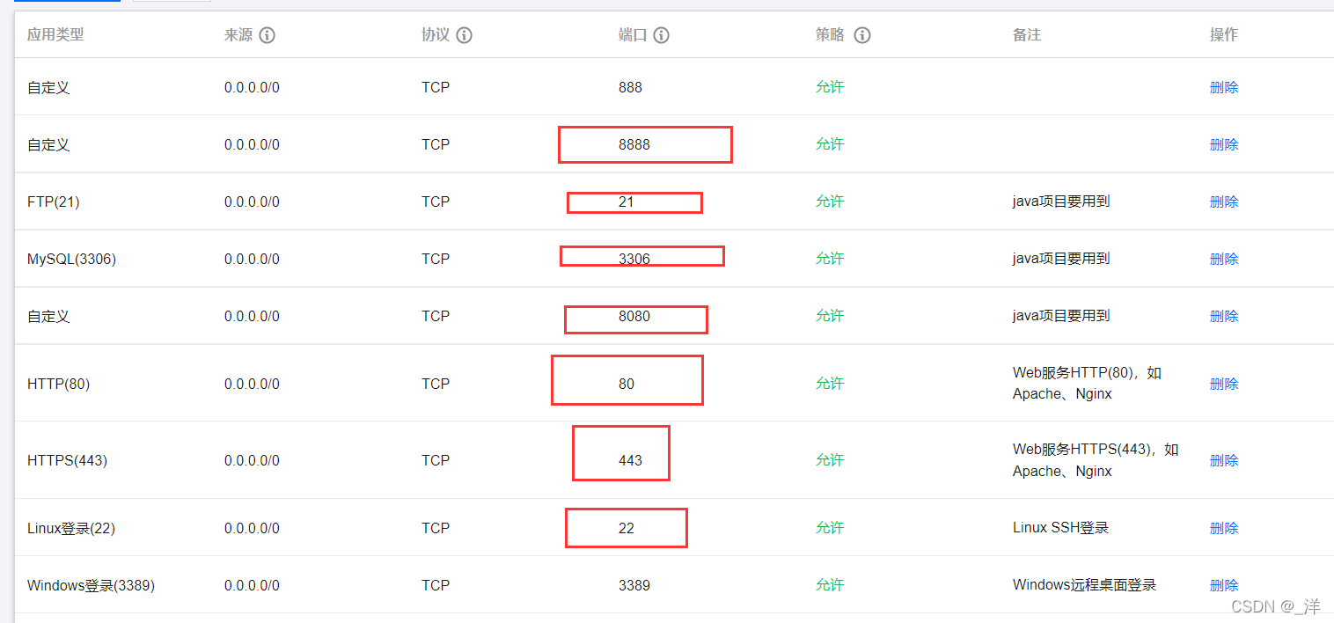This screenshot has height=623, width=1334.
Task: Delete the port 8080 rule
Action: (1224, 316)
